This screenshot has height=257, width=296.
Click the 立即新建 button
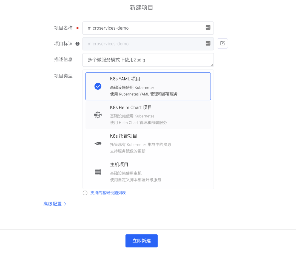(x=141, y=241)
